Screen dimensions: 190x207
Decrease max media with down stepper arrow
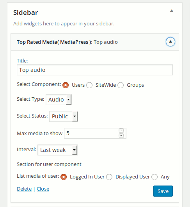point(121,136)
